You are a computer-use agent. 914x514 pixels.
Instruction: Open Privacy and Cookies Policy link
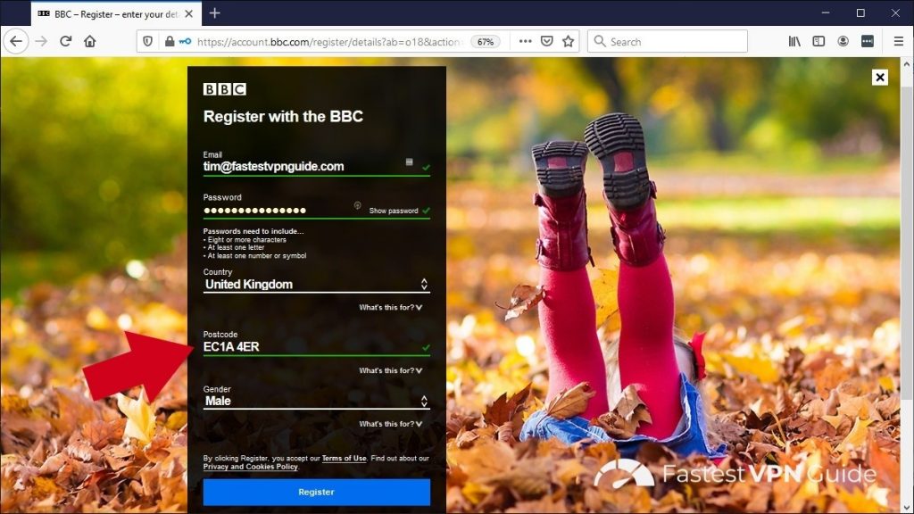251,467
